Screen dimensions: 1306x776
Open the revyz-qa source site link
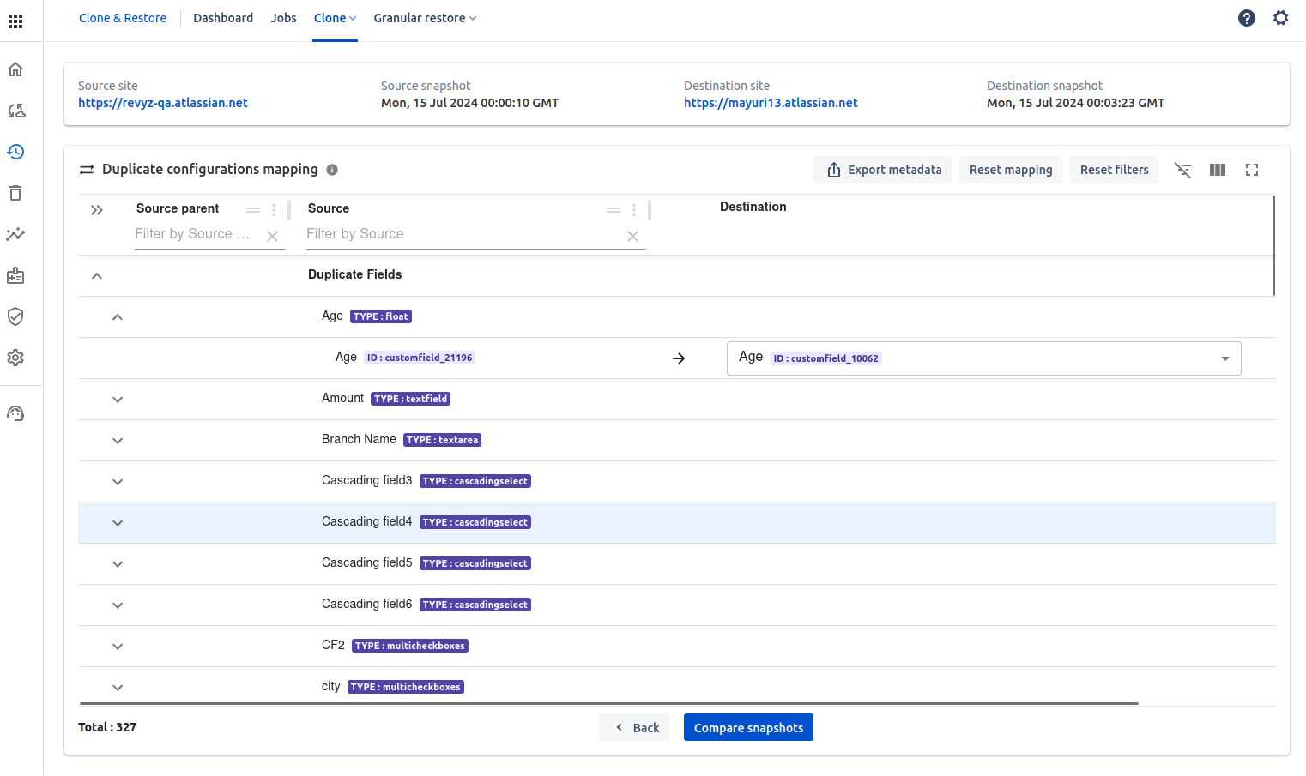163,103
